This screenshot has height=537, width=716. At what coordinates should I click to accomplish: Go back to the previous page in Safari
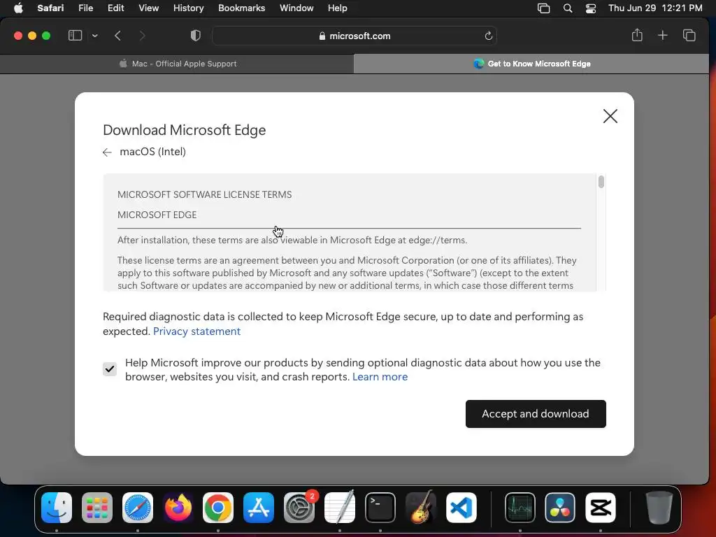117,36
